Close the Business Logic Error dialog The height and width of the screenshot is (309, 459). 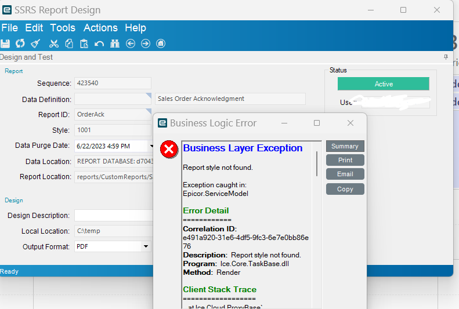(350, 123)
